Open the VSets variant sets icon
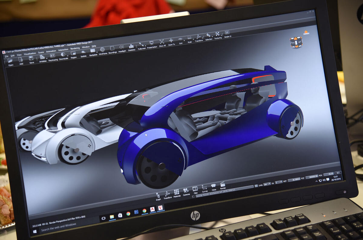Image resolution: width=363 pixels, height=240 pixels. [x=214, y=186]
